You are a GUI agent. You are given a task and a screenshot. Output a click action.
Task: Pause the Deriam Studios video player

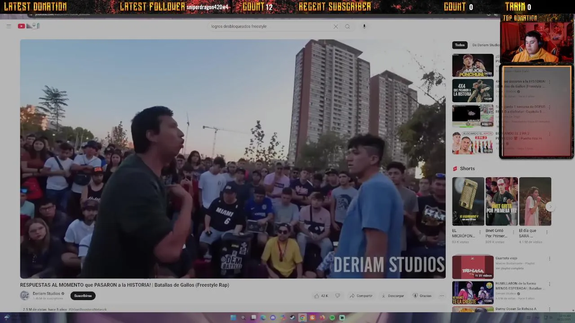click(x=233, y=159)
